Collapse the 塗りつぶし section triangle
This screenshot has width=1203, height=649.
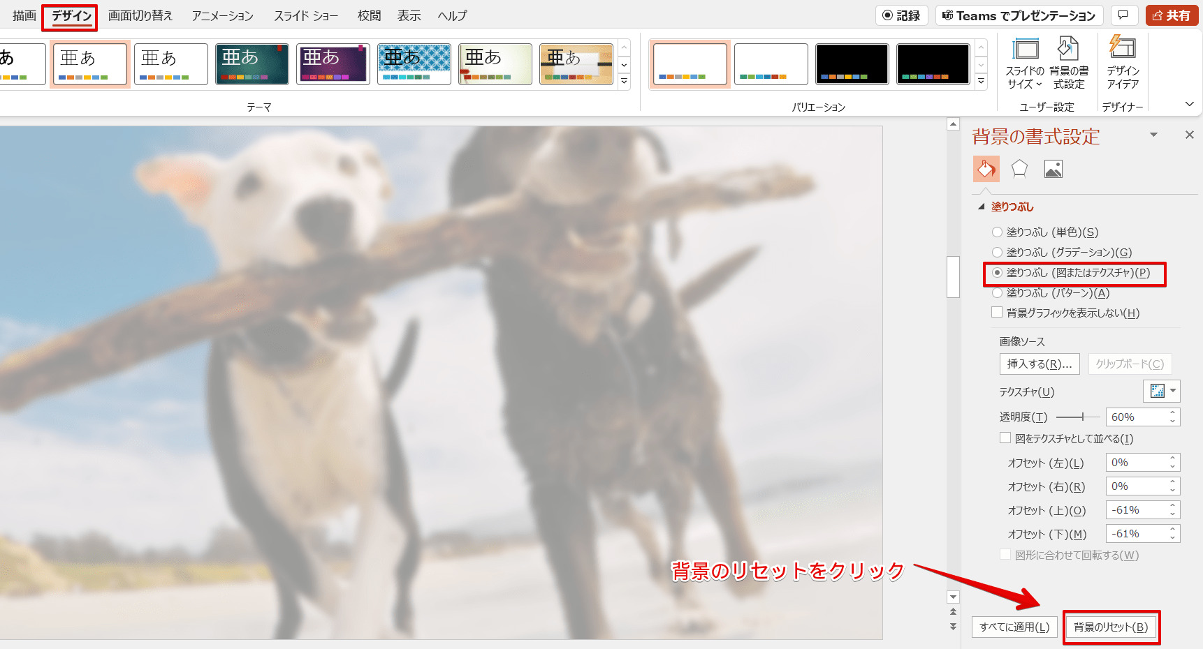982,207
